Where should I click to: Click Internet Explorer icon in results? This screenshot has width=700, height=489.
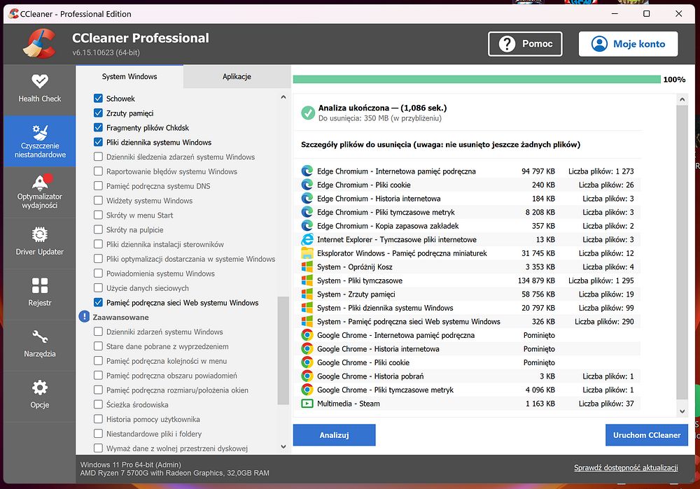(307, 239)
